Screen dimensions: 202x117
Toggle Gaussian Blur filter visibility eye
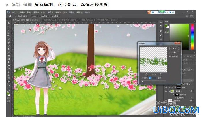click(x=175, y=98)
